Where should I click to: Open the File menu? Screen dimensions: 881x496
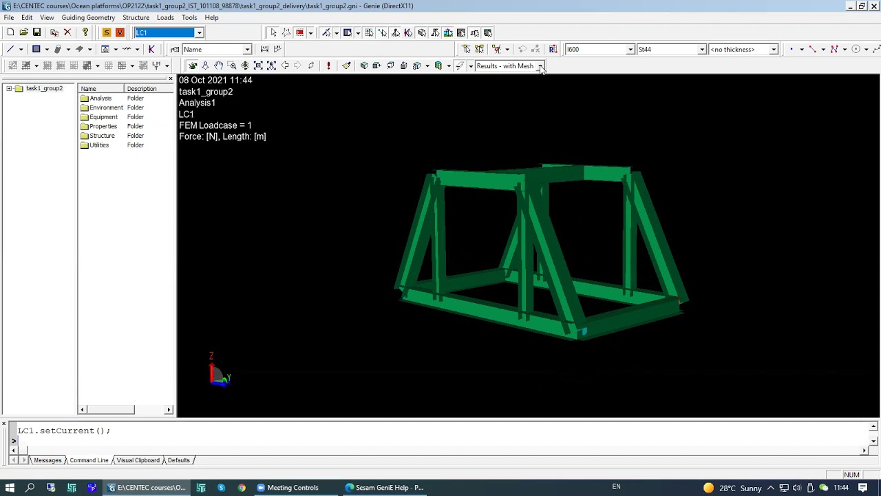[9, 17]
